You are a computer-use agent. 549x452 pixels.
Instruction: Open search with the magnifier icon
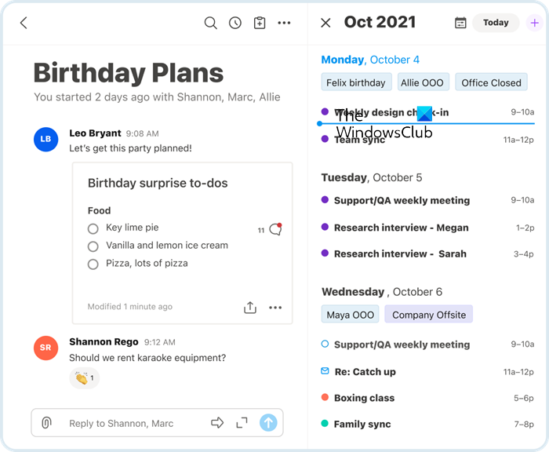tap(210, 23)
